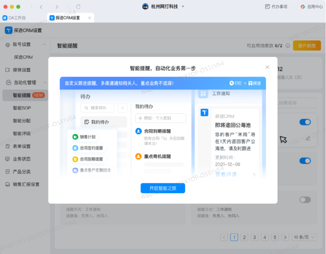Viewport: 326px width, 254px height.
Task: Click the 工作通知 icon in preview
Action: (203, 93)
